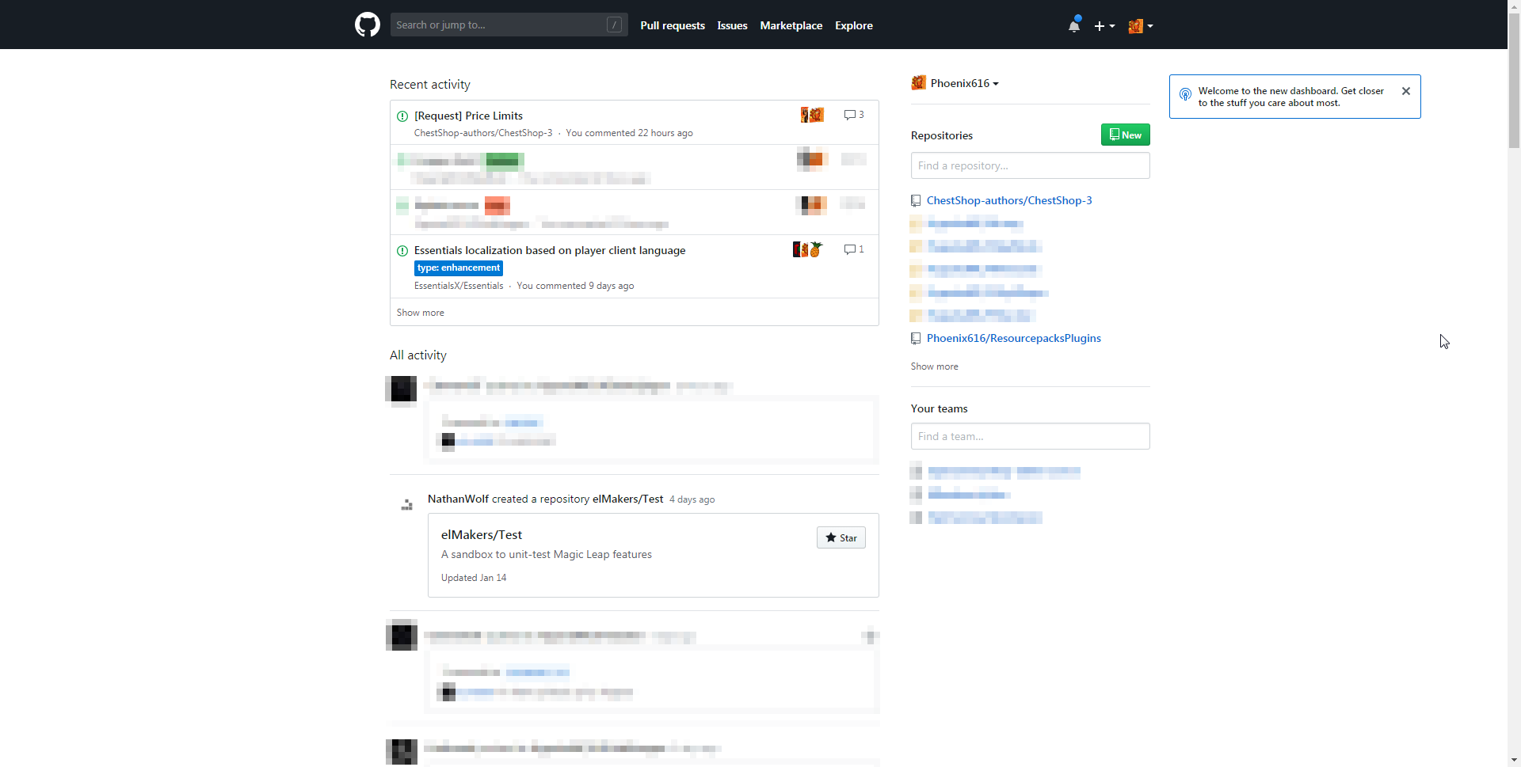The width and height of the screenshot is (1521, 767).
Task: Go to Issues page
Action: click(732, 25)
